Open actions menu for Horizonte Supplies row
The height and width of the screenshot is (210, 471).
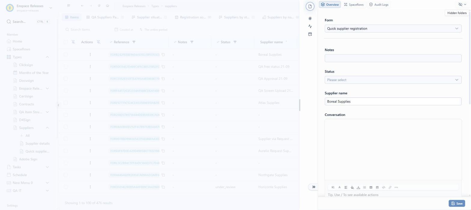90,187
